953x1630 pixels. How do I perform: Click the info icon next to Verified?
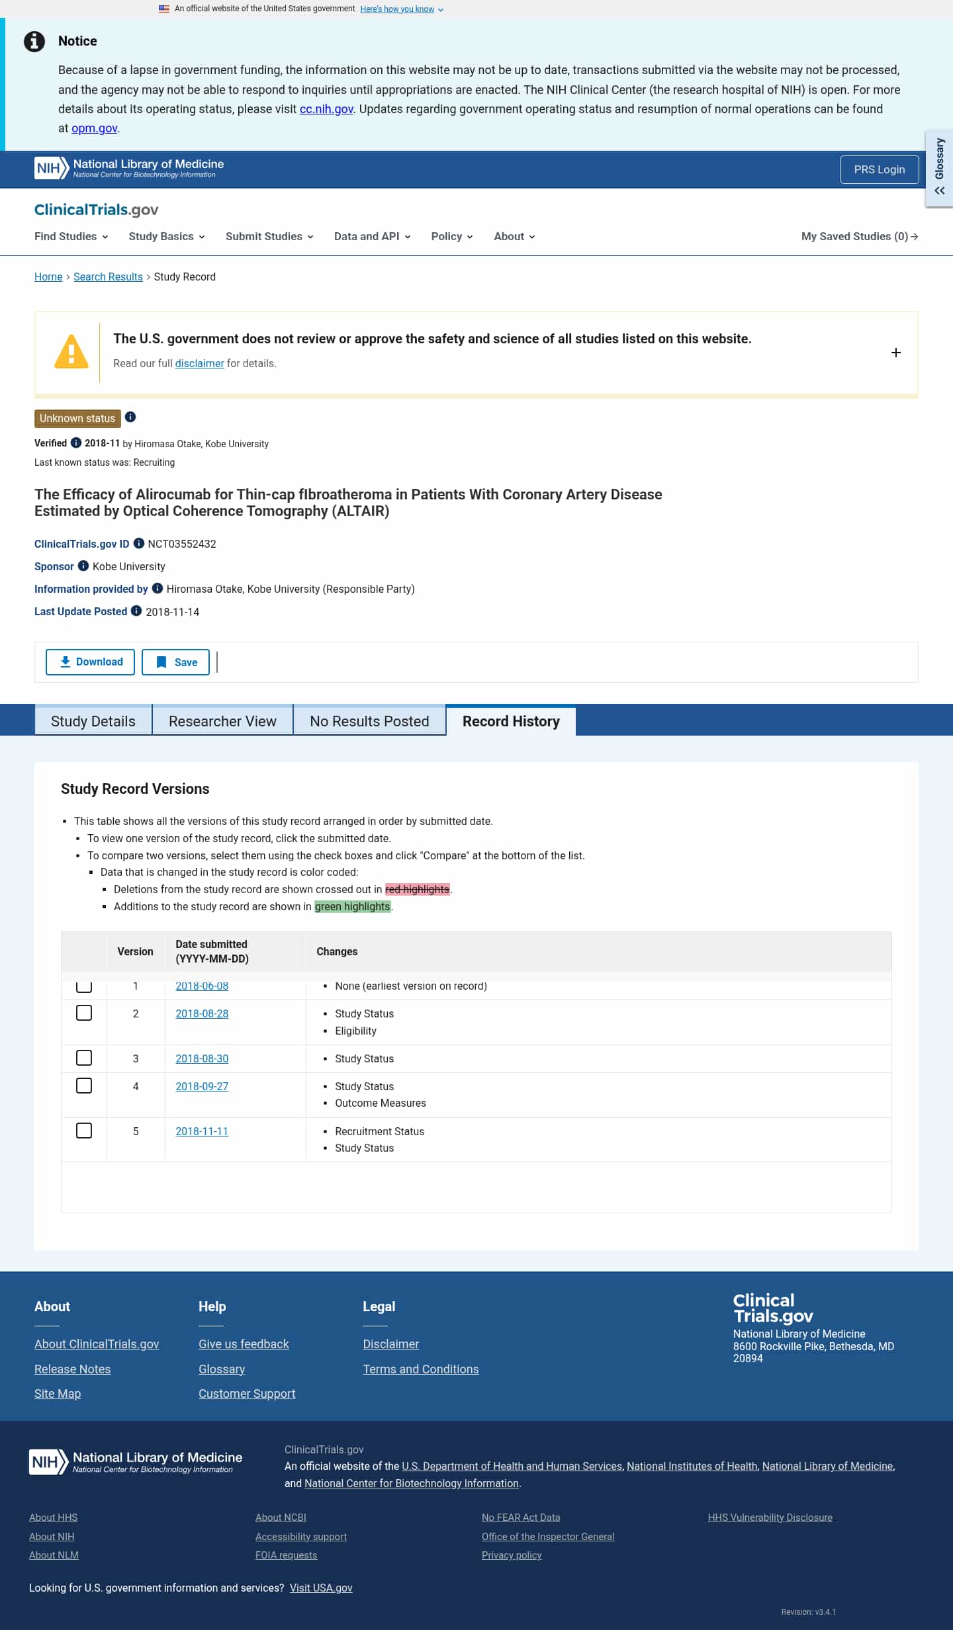[x=76, y=443]
